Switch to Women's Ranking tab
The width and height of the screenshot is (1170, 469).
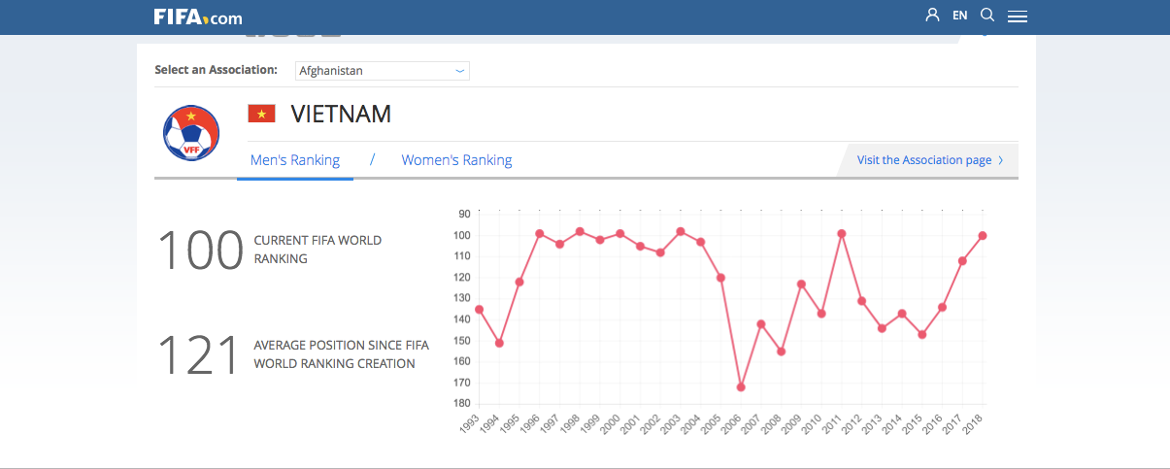coord(456,160)
